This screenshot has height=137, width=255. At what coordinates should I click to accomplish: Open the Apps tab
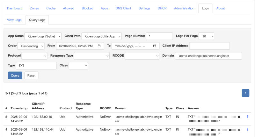pos(105,8)
